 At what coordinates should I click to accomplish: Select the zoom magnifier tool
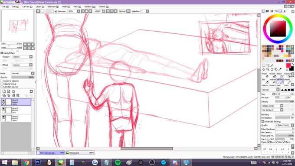coord(268,69)
